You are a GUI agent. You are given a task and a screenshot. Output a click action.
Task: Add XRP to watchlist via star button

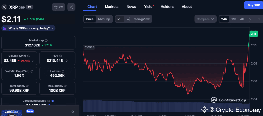[x=59, y=7]
